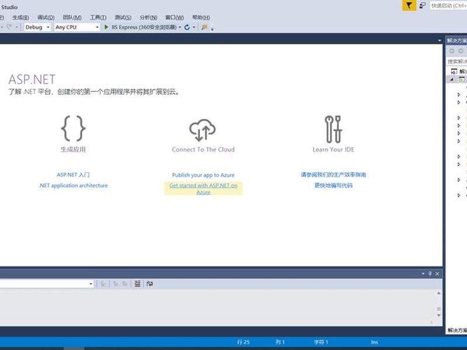Open 请参阅我们的生产效率指南 link
The width and height of the screenshot is (467, 350).
(333, 174)
